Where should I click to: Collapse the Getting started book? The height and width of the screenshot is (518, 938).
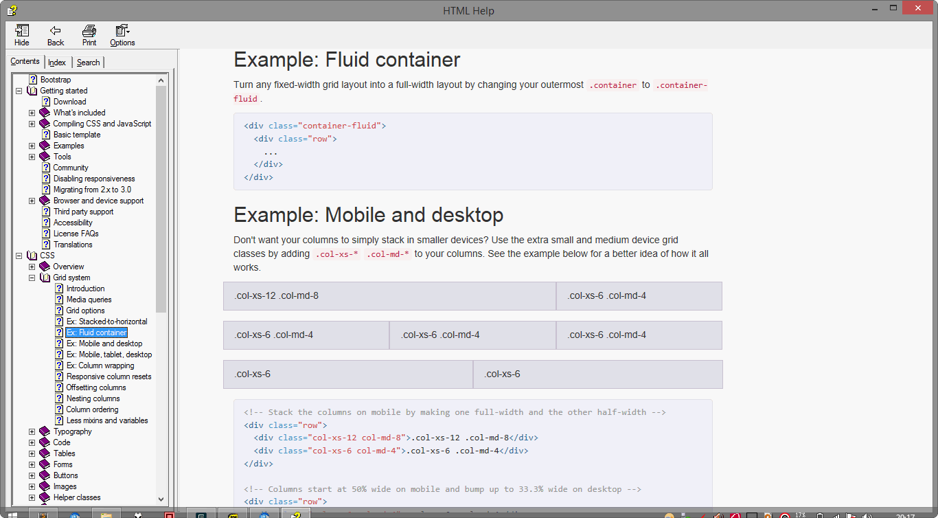(19, 91)
